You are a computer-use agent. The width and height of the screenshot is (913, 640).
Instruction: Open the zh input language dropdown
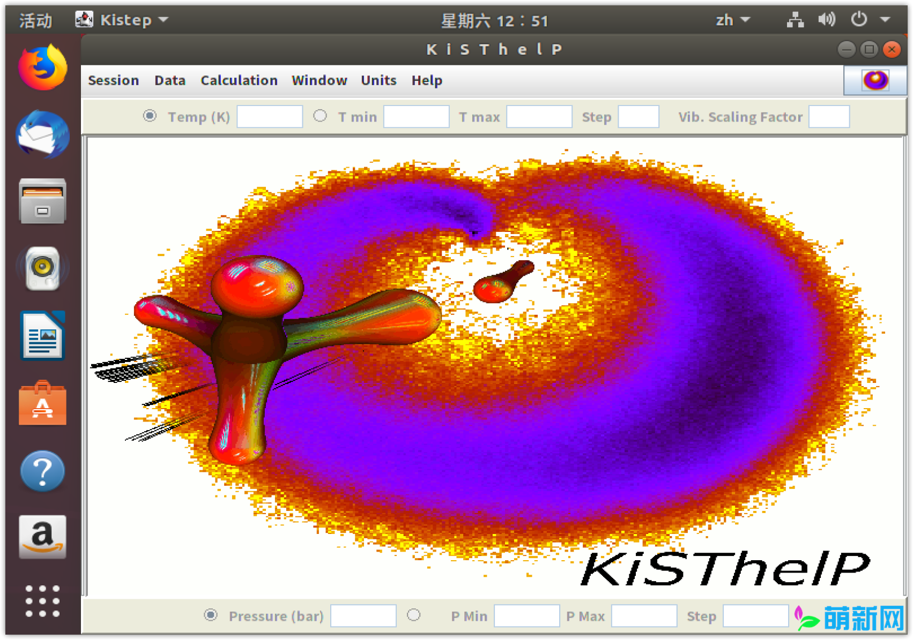pos(733,20)
